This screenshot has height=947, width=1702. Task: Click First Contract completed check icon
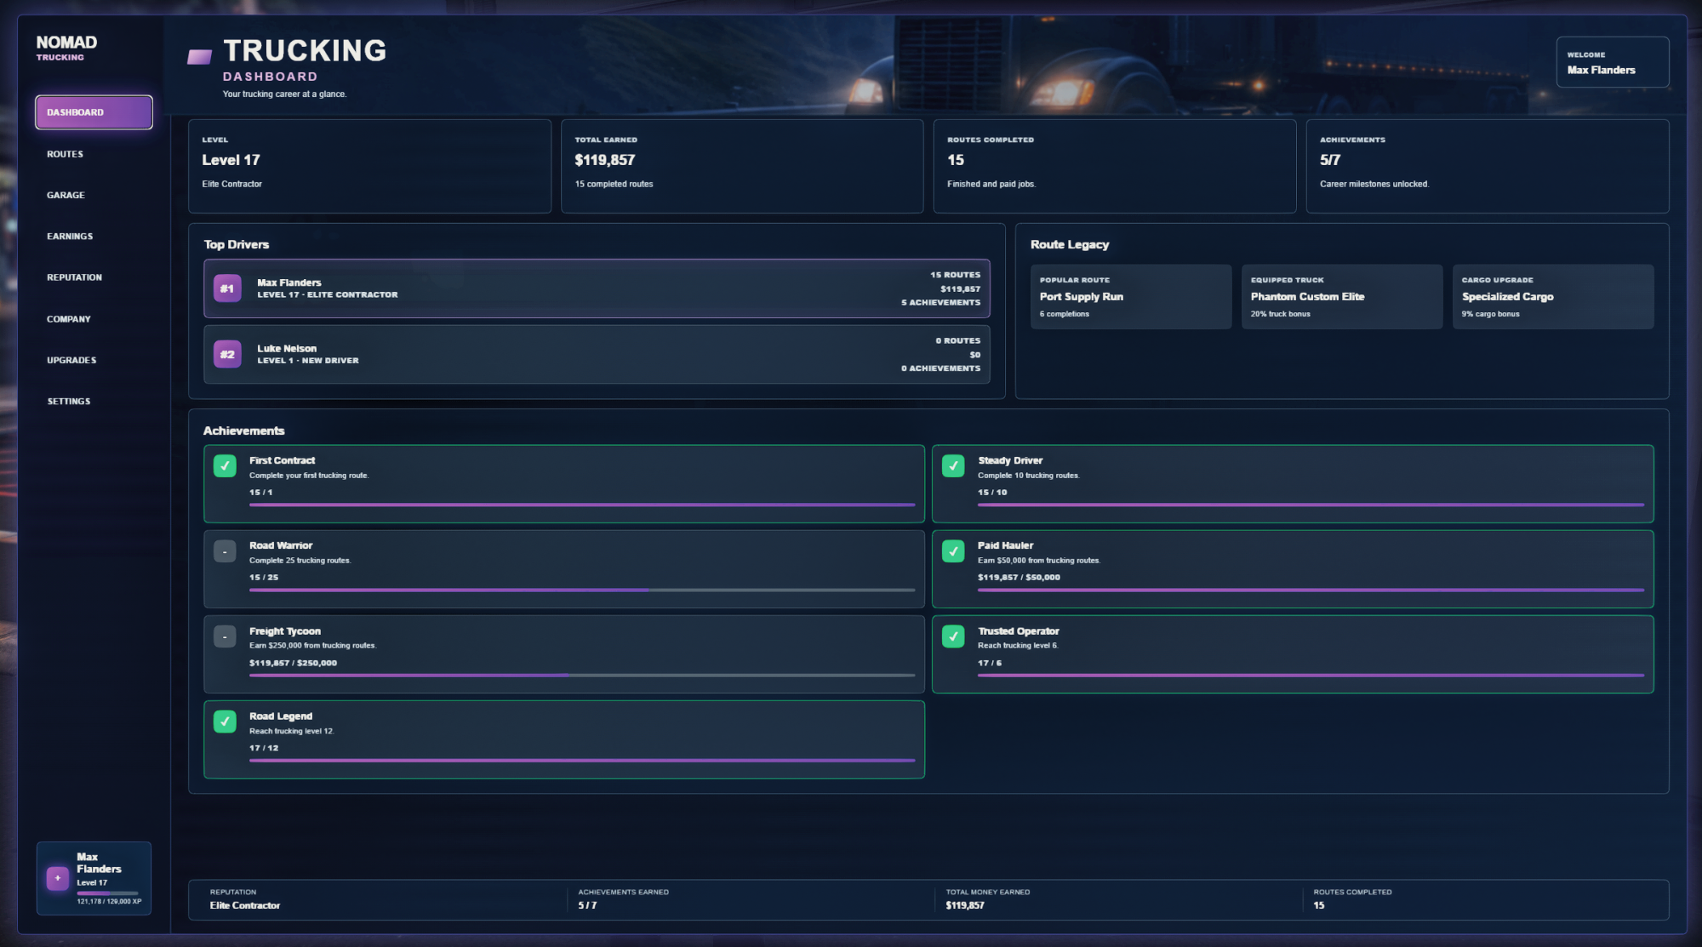tap(225, 466)
